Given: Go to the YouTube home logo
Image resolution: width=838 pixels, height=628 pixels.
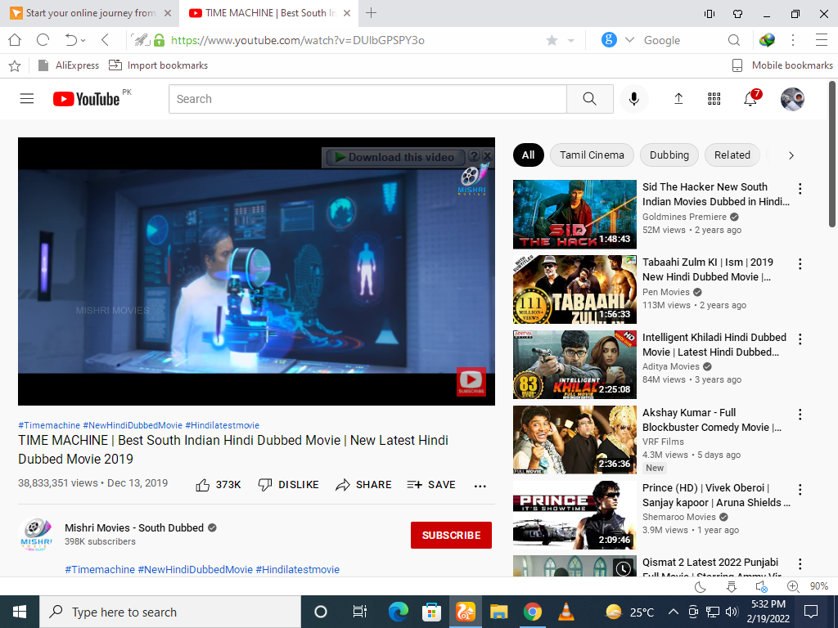Looking at the screenshot, I should (x=86, y=99).
